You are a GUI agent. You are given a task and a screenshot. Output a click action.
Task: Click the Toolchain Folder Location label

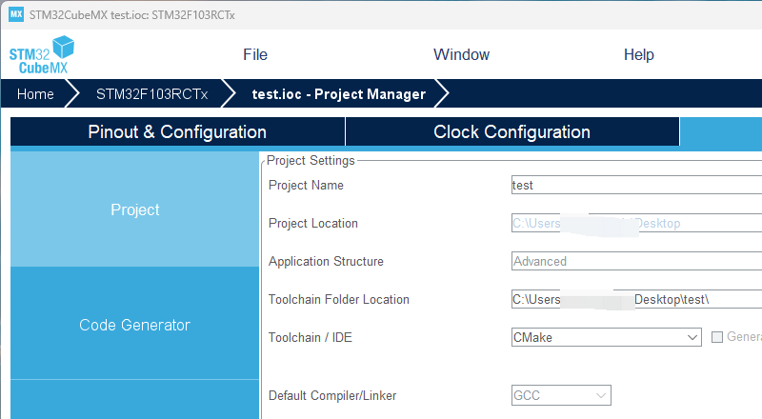[x=339, y=299]
